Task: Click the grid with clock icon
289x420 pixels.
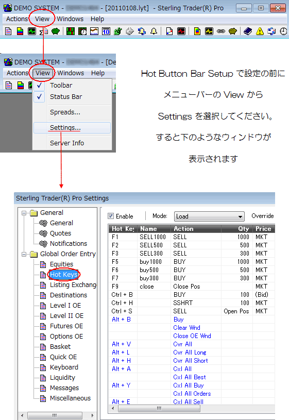Action: click(x=82, y=31)
